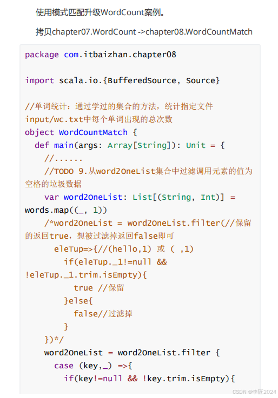278x398 pixels.
Task: Click the commented eleTup lambda line
Action: pyautogui.click(x=124, y=249)
